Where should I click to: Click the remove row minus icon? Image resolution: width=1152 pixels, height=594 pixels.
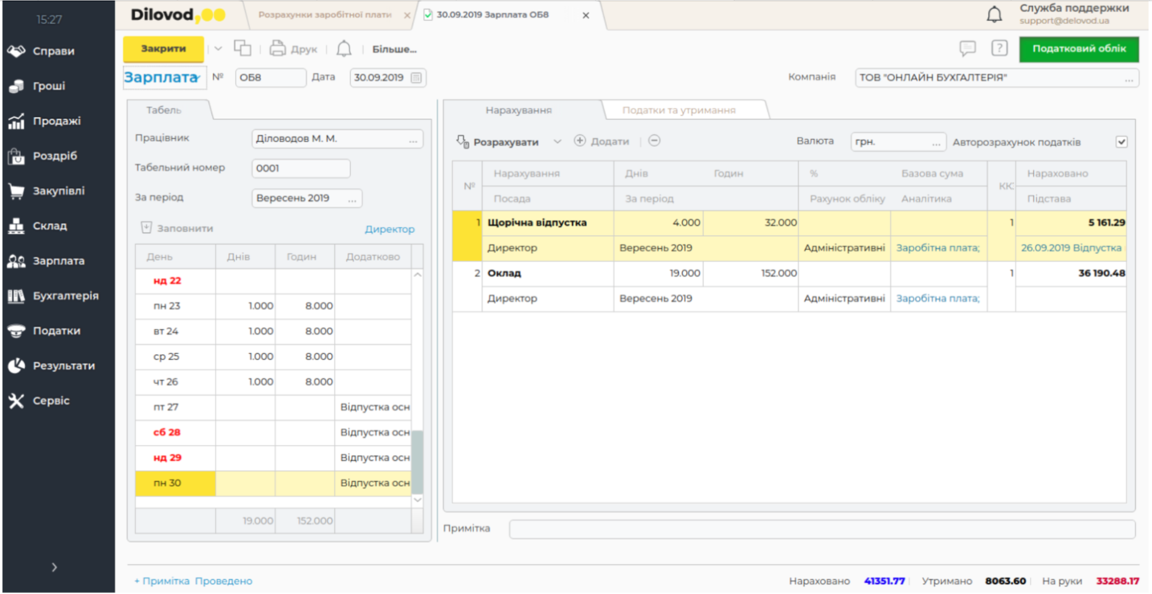click(654, 141)
